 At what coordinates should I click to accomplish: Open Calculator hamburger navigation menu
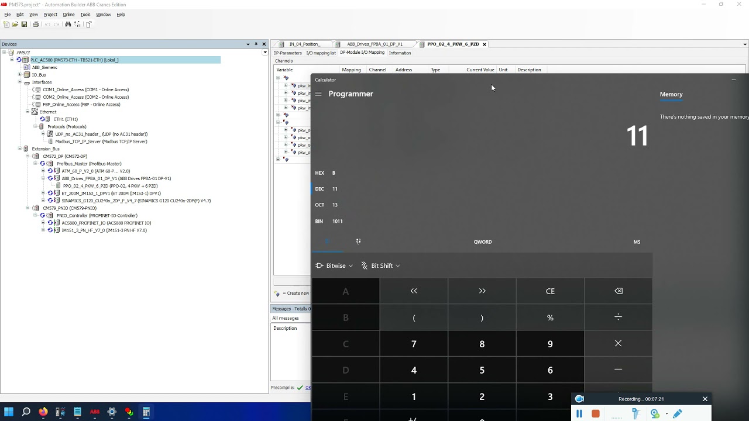318,94
